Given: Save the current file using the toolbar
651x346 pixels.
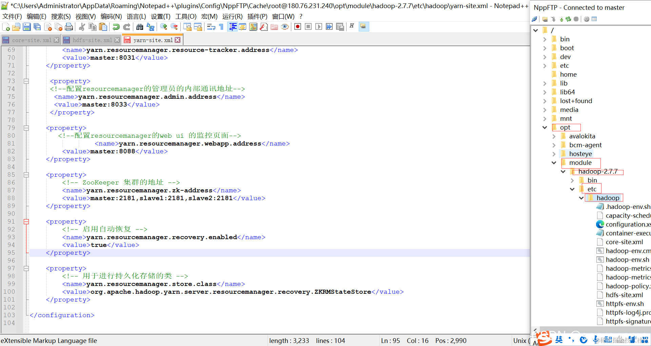Looking at the screenshot, I should click(27, 27).
